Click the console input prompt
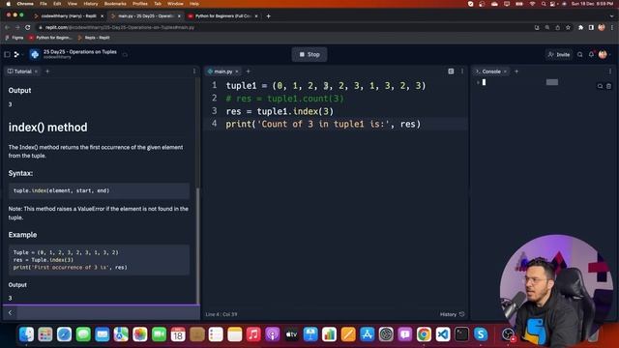 click(x=484, y=82)
